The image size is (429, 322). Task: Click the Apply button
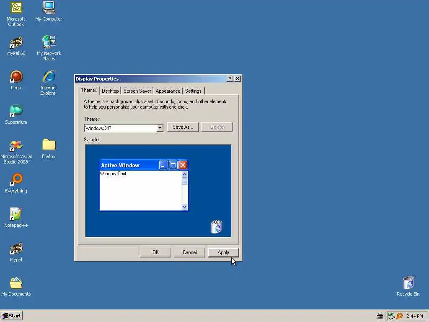[x=223, y=252]
